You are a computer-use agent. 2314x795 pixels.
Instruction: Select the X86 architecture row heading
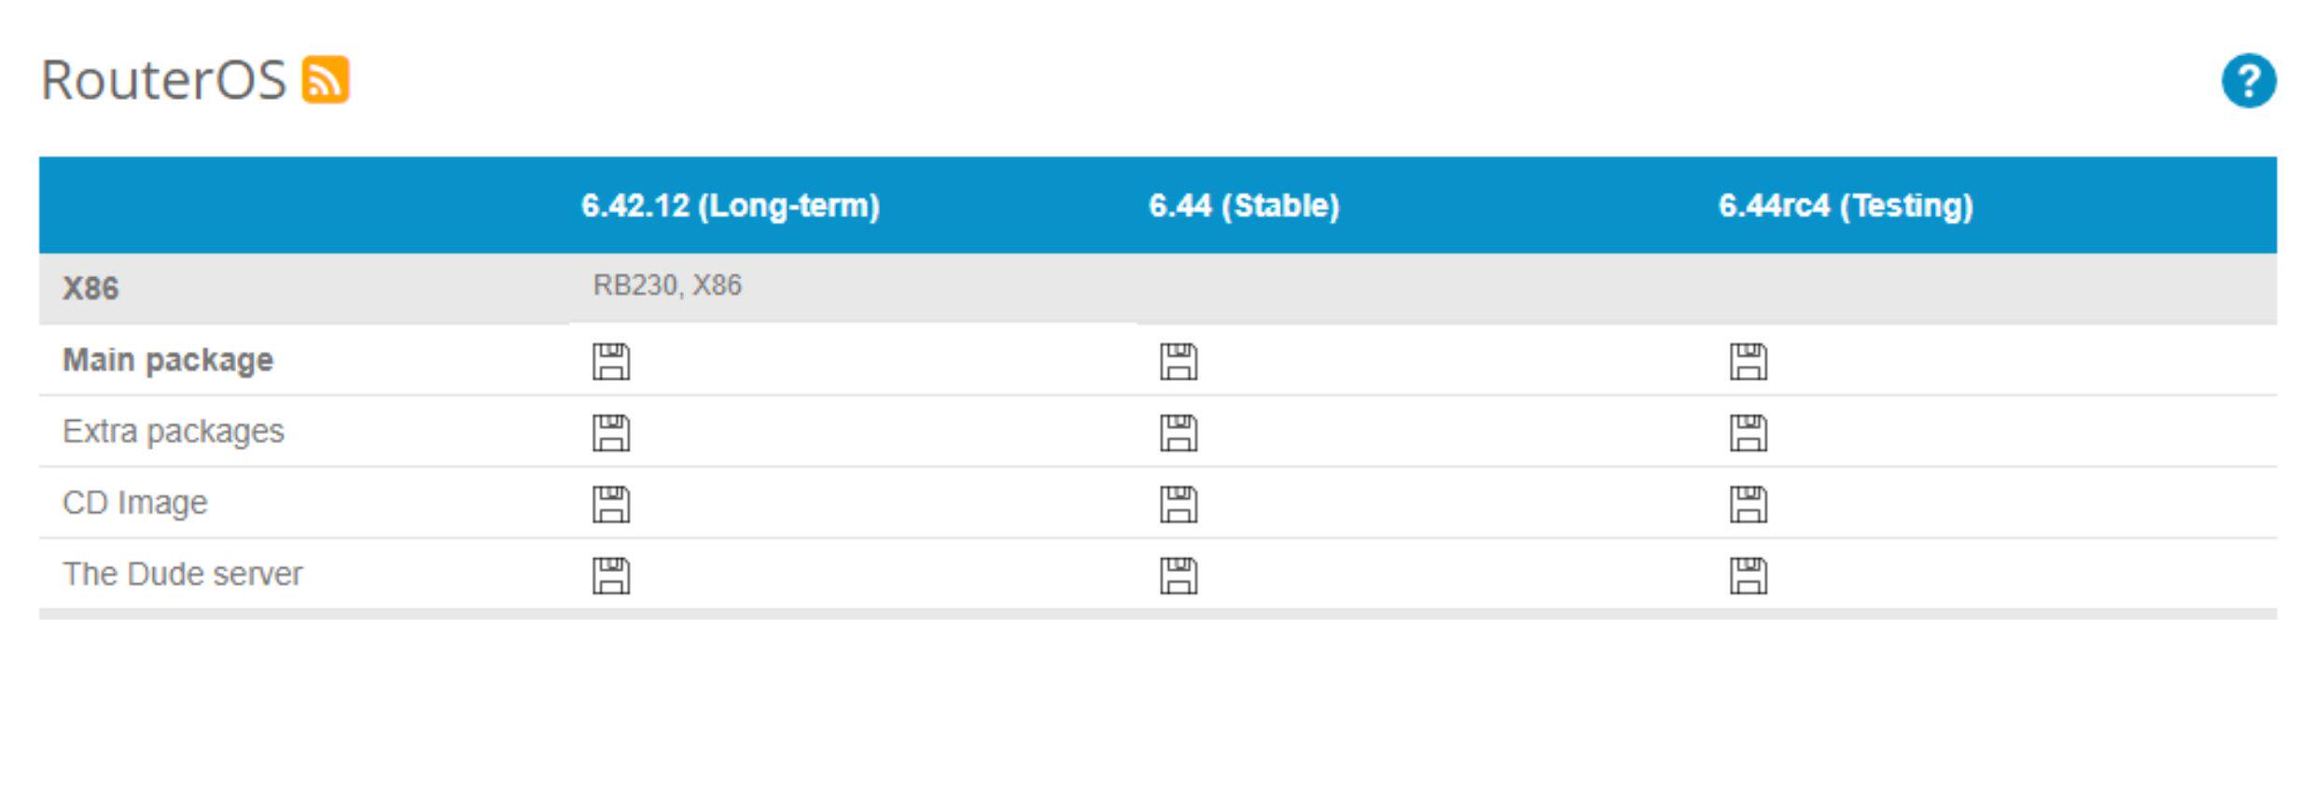[x=91, y=288]
